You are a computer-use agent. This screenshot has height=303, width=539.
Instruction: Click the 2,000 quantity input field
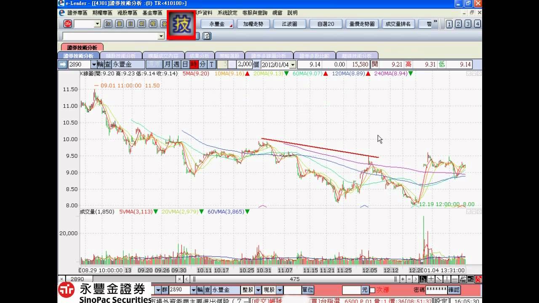click(x=244, y=64)
